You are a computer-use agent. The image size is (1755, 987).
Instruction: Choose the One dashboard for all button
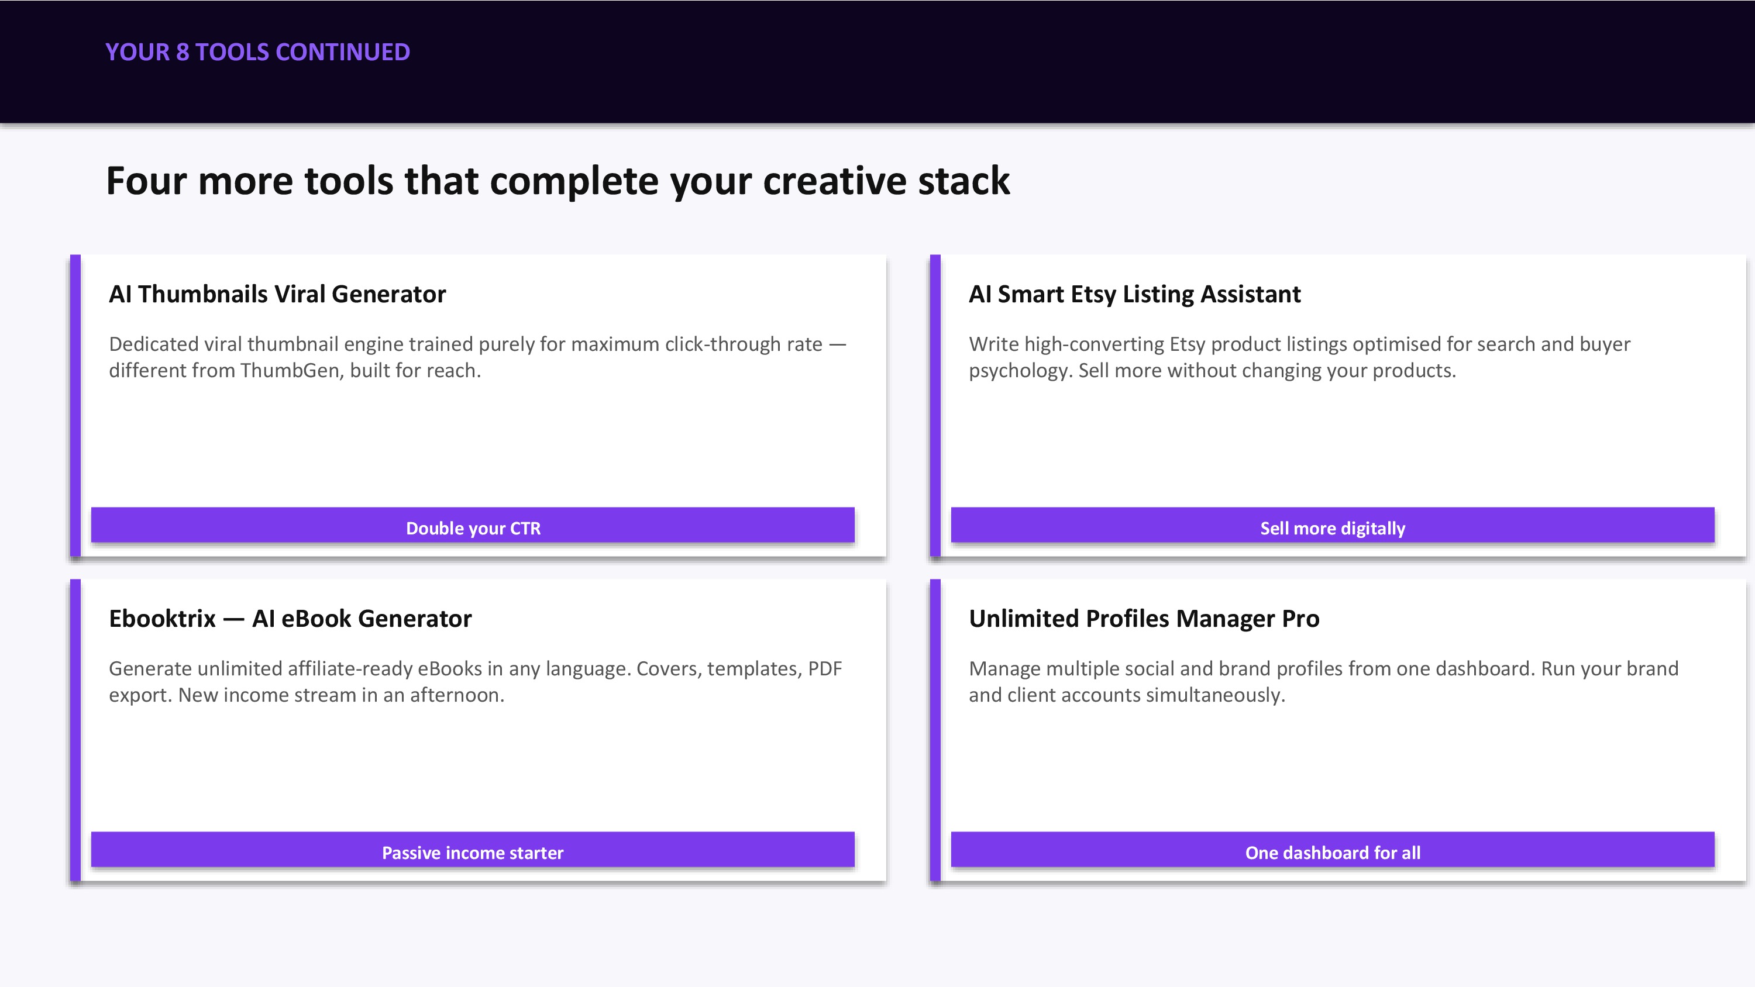(x=1333, y=850)
